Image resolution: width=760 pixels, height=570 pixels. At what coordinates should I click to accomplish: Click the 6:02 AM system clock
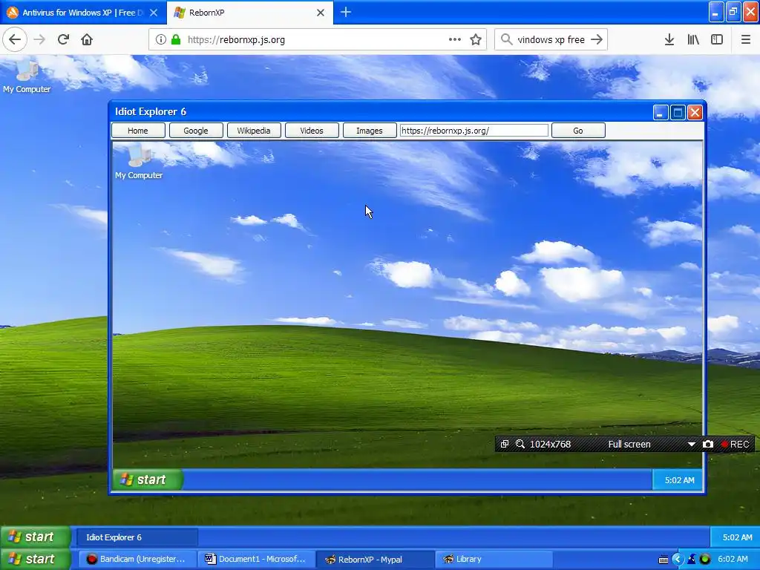[733, 559]
